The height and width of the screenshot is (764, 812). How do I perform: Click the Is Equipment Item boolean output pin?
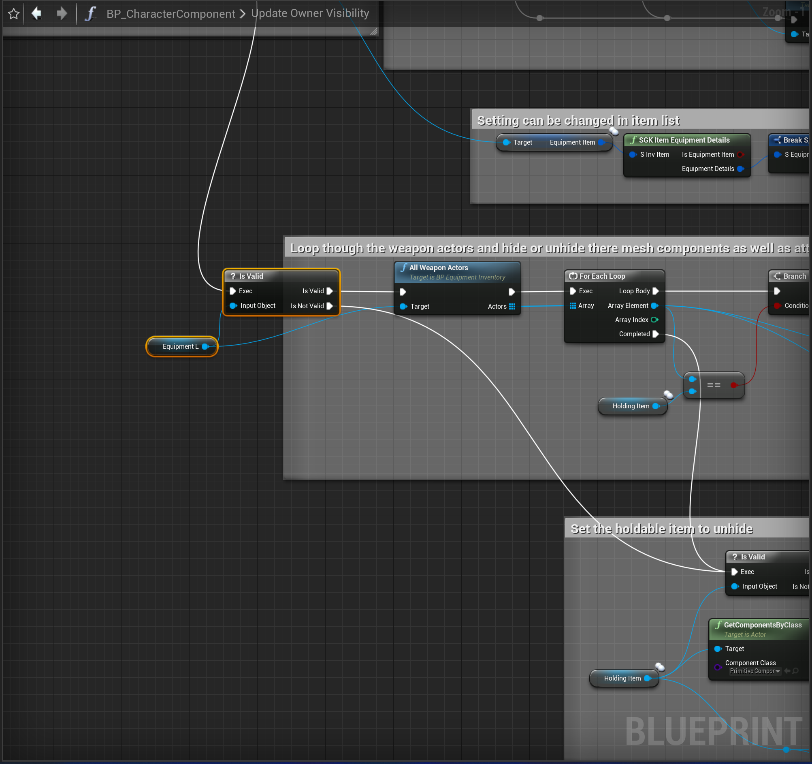click(x=740, y=154)
